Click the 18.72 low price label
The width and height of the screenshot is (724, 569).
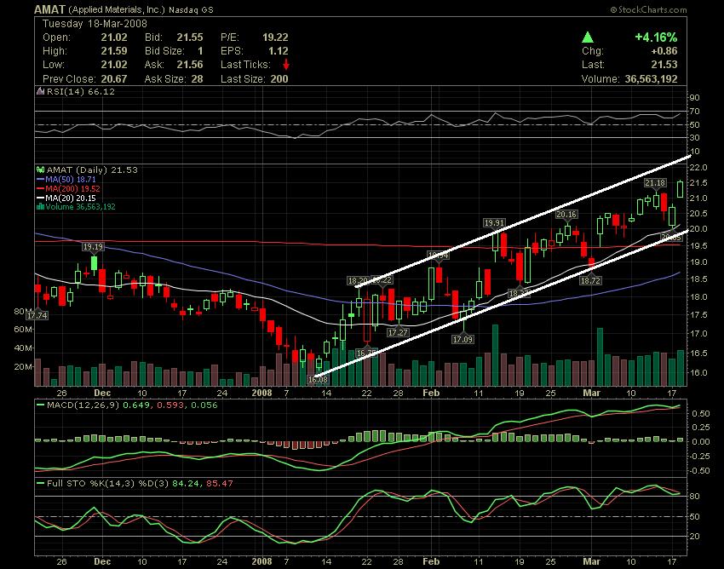[x=590, y=280]
